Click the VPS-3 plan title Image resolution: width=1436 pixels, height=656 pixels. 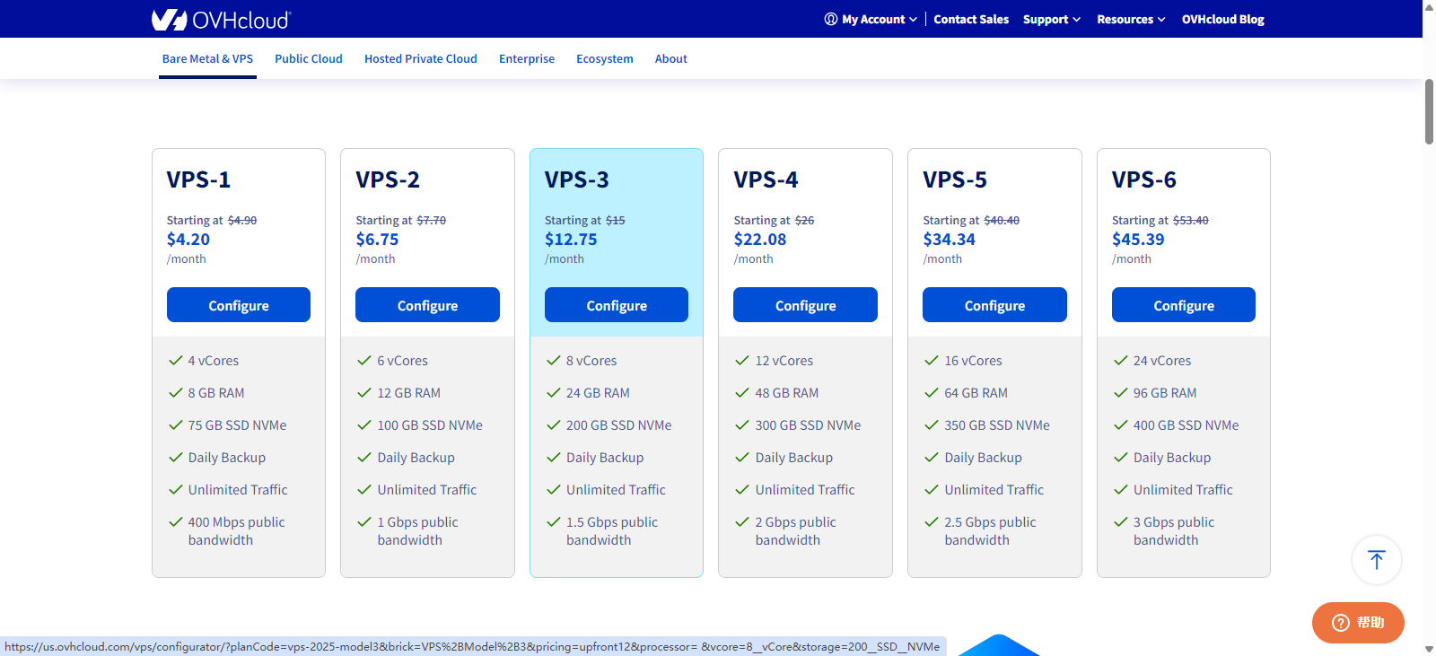click(577, 179)
